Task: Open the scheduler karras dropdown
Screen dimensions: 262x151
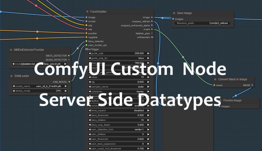Action: pos(119,91)
